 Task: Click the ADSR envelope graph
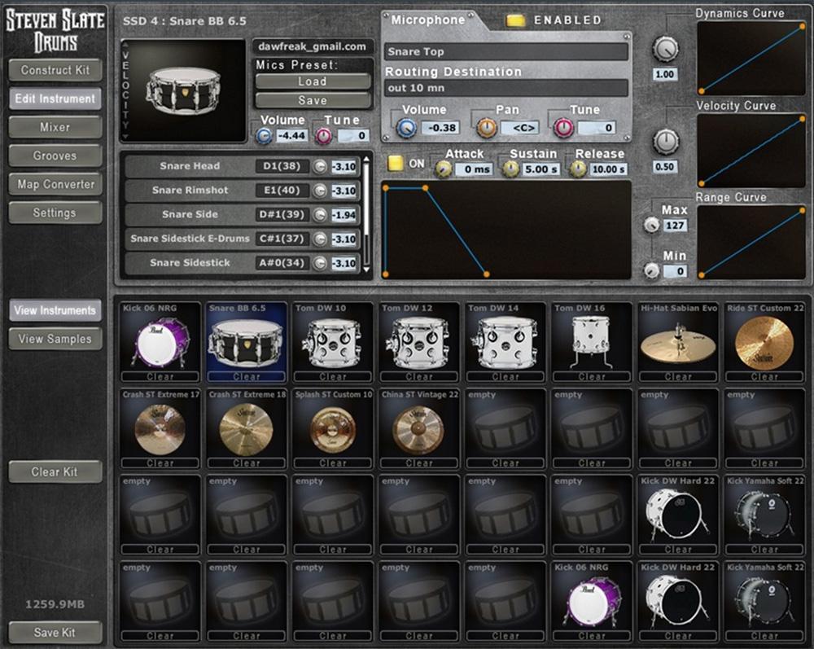[x=506, y=230]
